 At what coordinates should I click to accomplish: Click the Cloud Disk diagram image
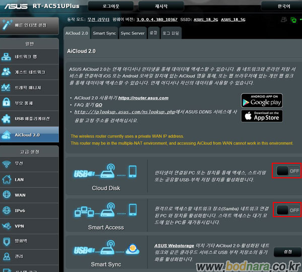coord(105,171)
